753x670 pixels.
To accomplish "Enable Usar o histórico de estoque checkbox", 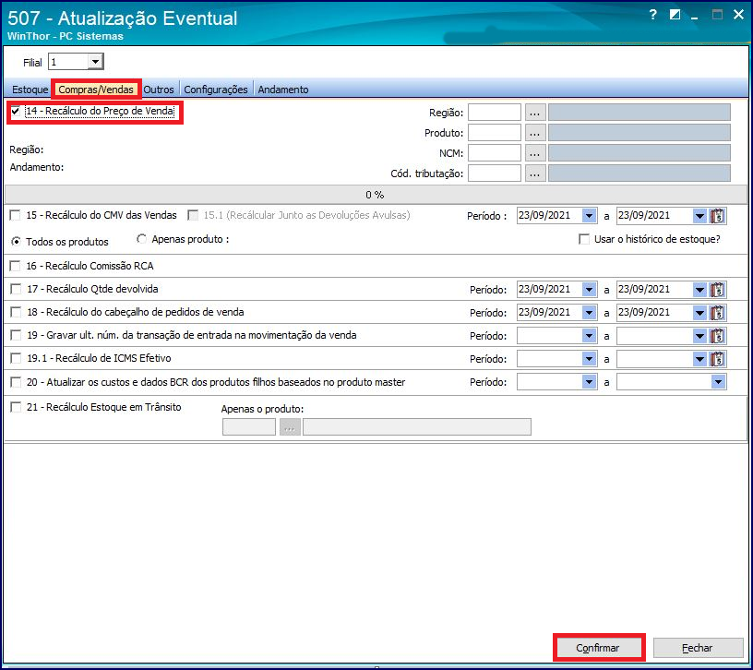I will coord(584,239).
